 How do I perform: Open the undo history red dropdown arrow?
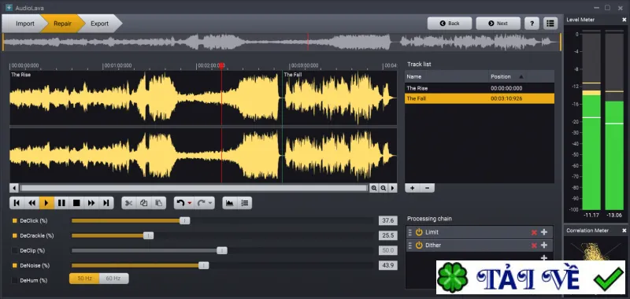pyautogui.click(x=190, y=204)
